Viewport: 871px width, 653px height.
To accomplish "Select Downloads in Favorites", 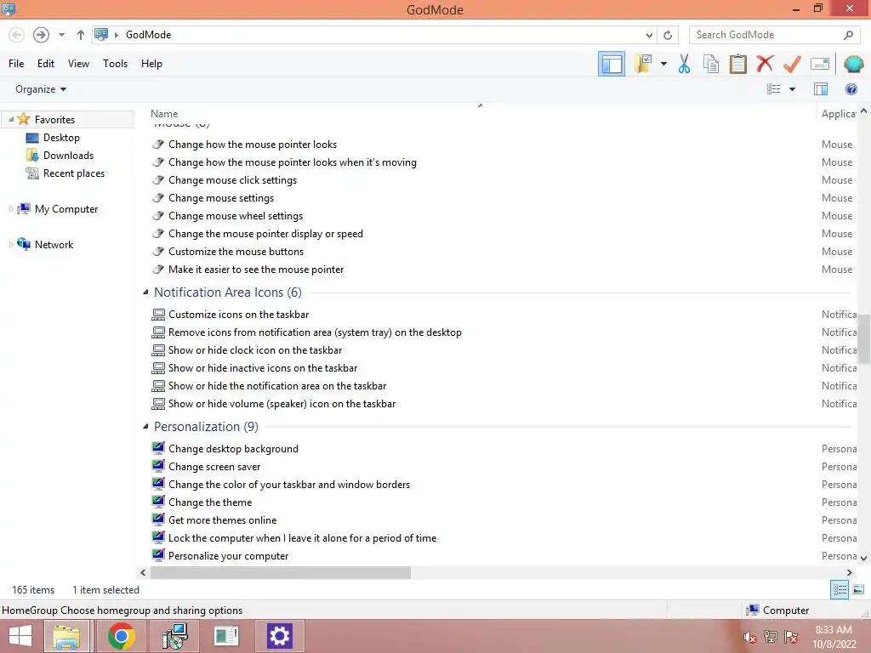I will coord(68,156).
